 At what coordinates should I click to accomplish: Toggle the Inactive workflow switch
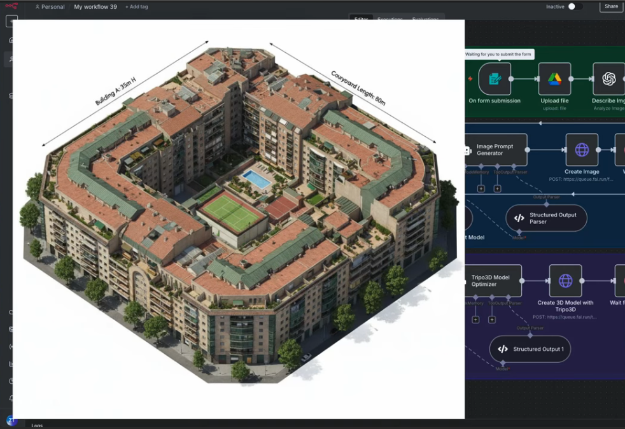tap(575, 6)
